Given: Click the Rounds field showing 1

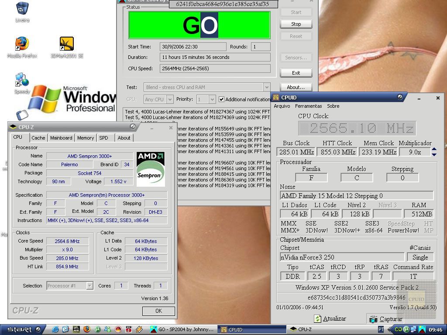Looking at the screenshot, I should tap(261, 47).
